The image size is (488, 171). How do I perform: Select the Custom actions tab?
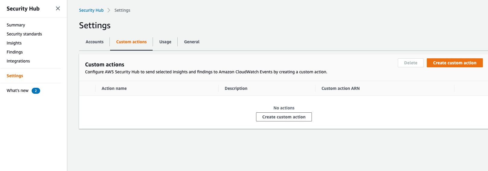coord(131,42)
